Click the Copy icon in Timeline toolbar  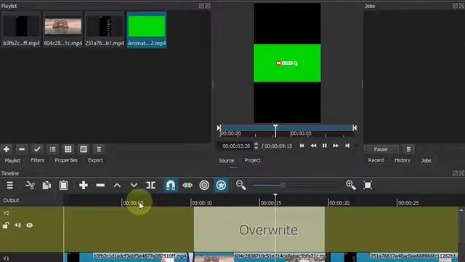click(46, 186)
